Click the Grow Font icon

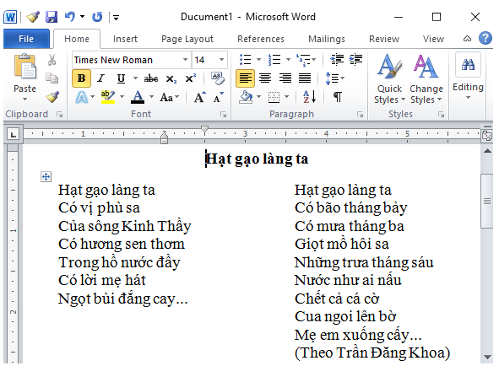200,97
